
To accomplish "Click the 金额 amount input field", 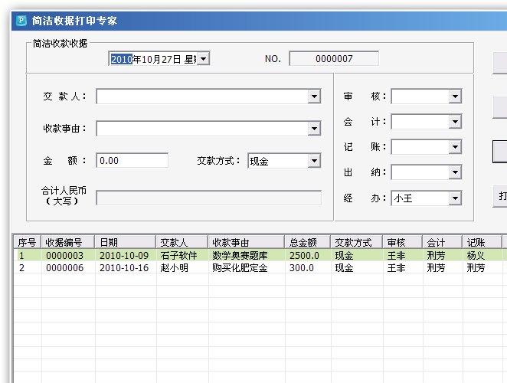I will point(132,161).
